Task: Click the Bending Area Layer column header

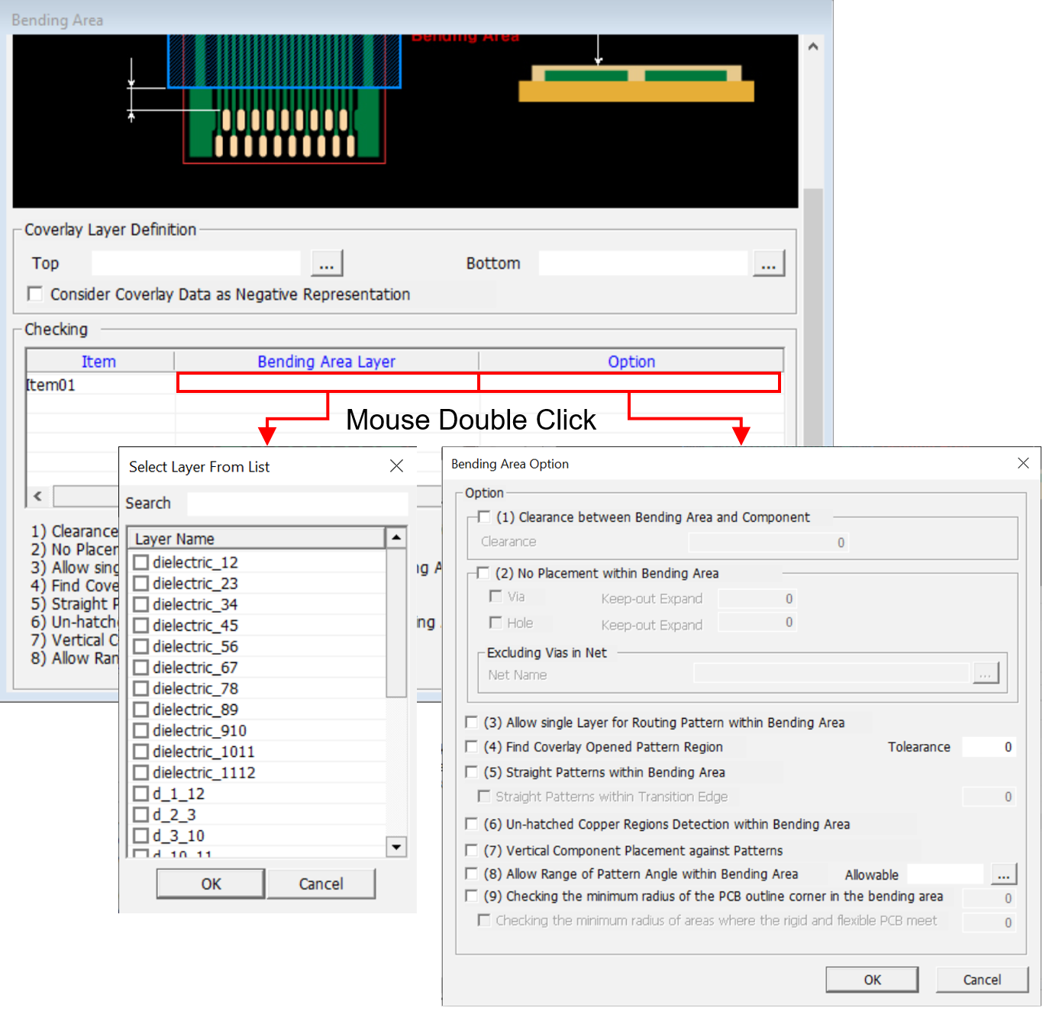Action: pos(326,362)
